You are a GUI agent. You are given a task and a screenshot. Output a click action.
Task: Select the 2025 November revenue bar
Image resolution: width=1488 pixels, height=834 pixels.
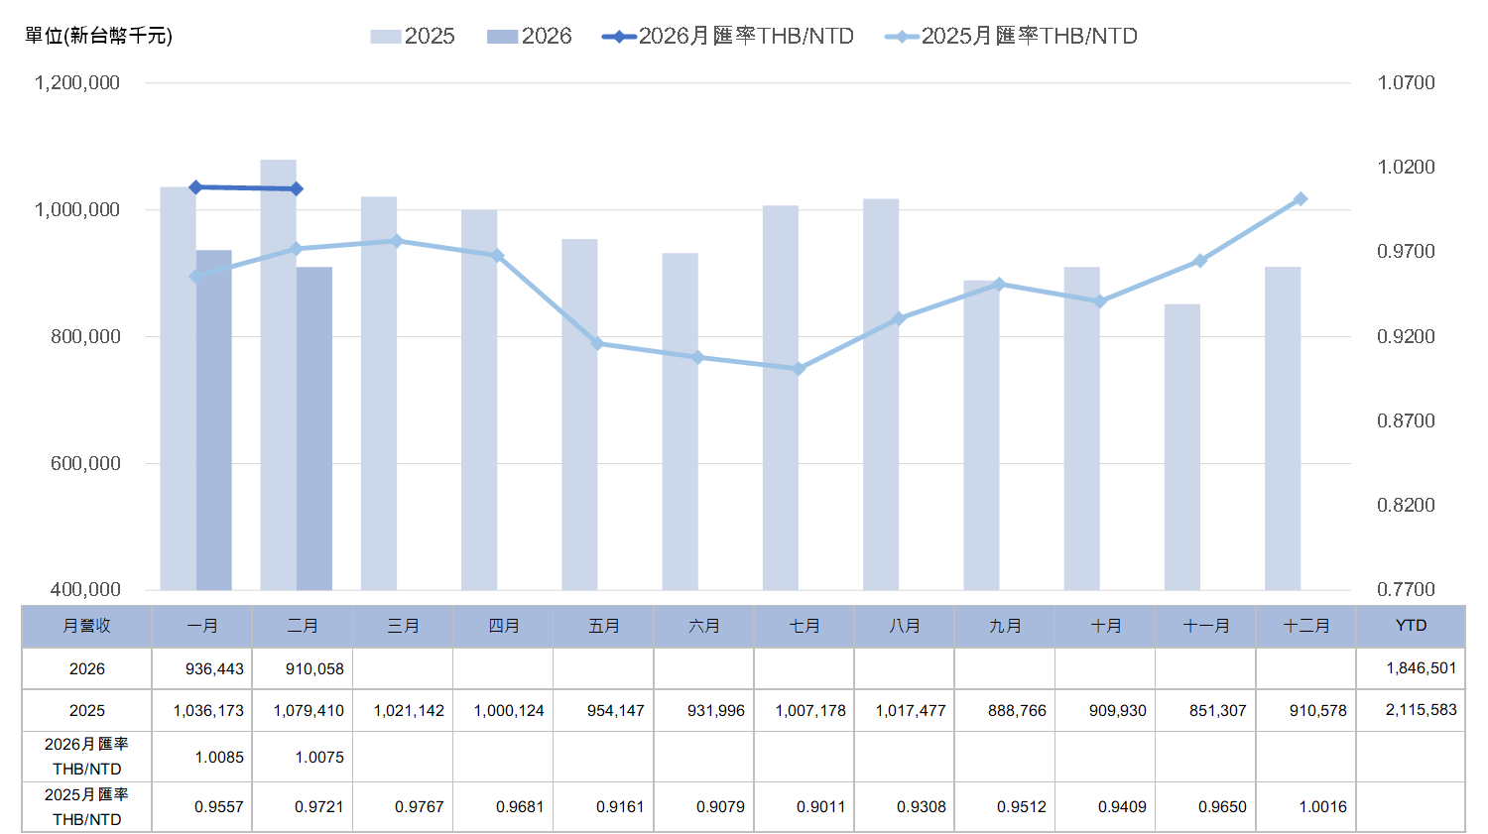[1181, 446]
